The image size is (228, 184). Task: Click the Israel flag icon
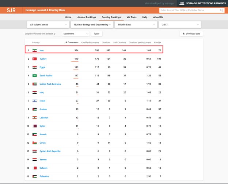tap(35, 101)
